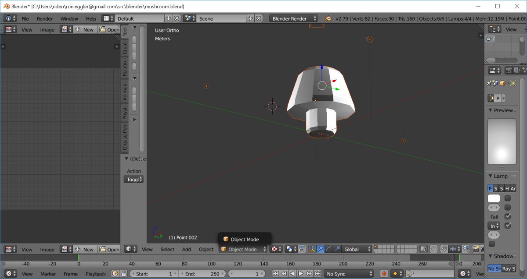The image size is (527, 279).
Task: Jump to next keyframe
Action: 309,274
